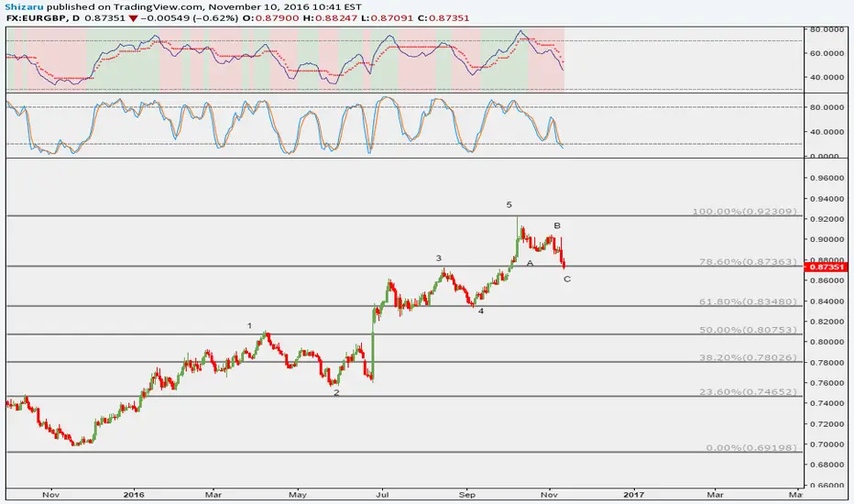The image size is (854, 504).
Task: Select the corrective wave A label
Action: click(530, 263)
